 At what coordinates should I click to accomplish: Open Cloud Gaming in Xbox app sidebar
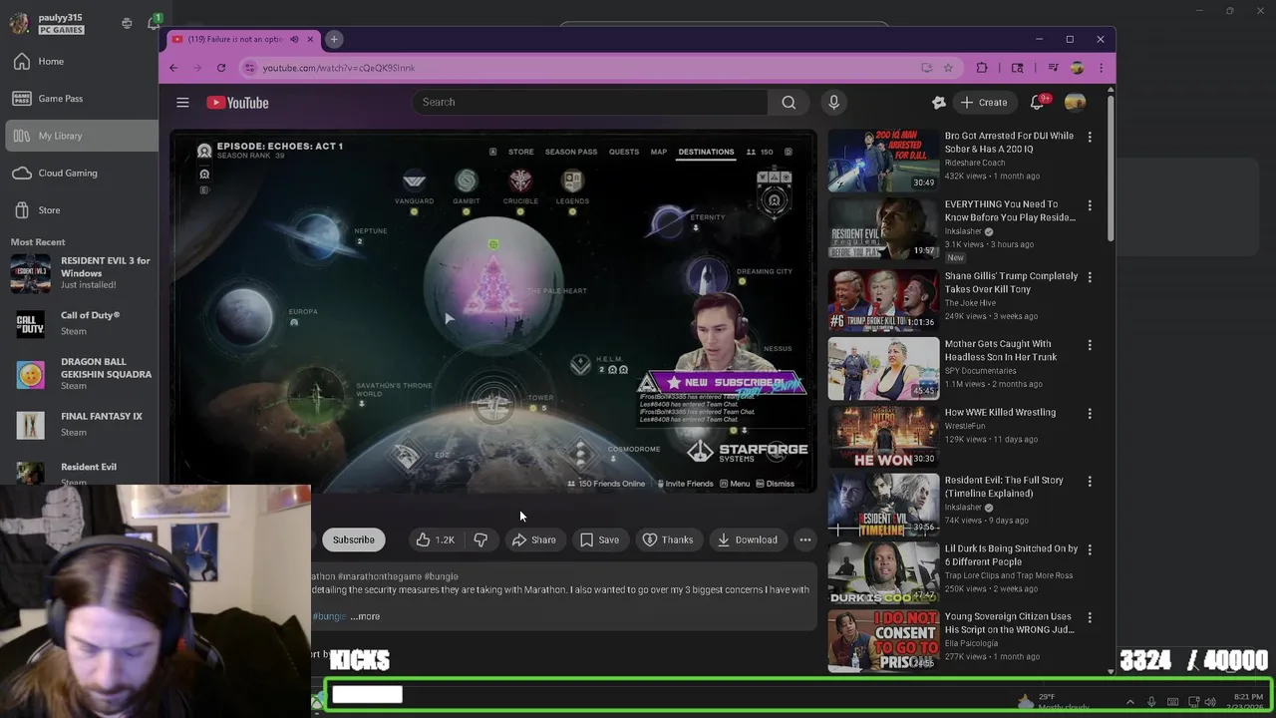[80, 173]
